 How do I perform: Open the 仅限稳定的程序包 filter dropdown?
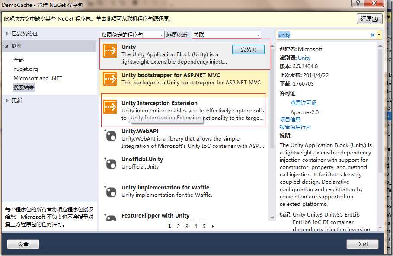pyautogui.click(x=132, y=35)
